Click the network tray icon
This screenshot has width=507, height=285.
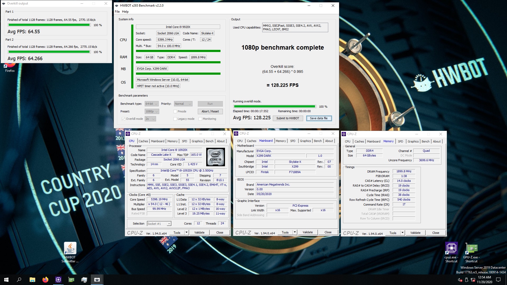tap(473, 280)
